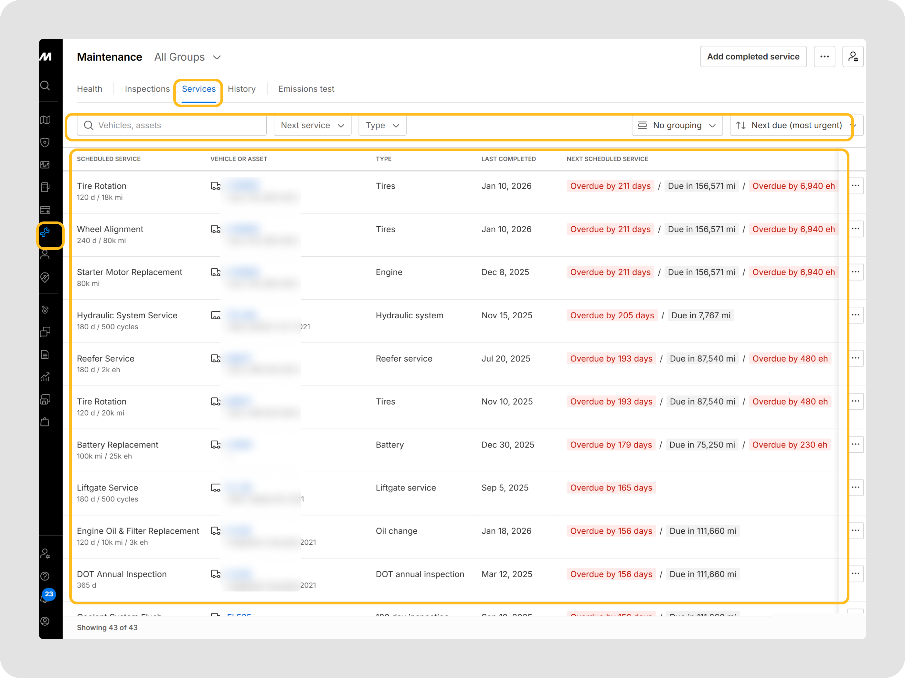Open the No grouping dropdown
This screenshot has height=678, width=905.
pyautogui.click(x=677, y=126)
